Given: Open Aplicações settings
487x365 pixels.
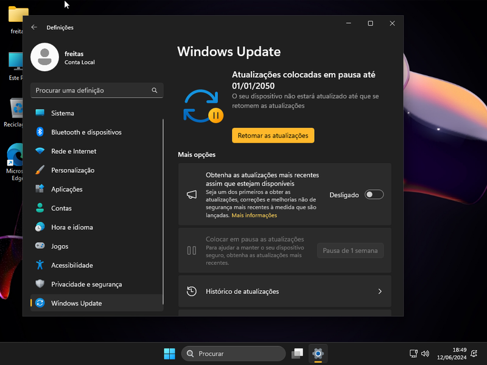Looking at the screenshot, I should tap(97, 189).
